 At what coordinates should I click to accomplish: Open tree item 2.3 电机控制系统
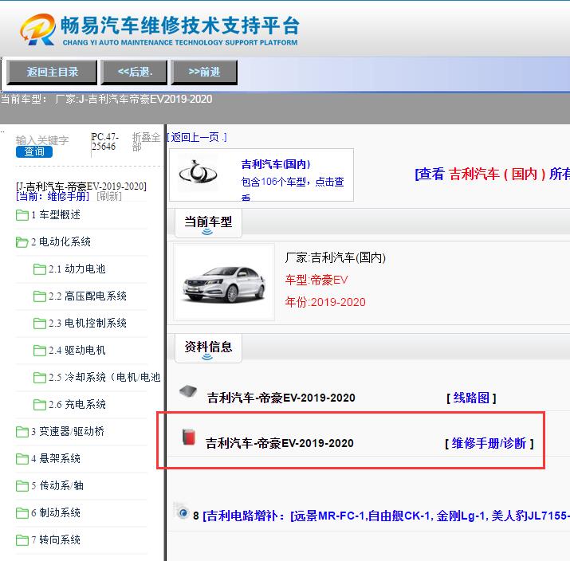(x=88, y=323)
